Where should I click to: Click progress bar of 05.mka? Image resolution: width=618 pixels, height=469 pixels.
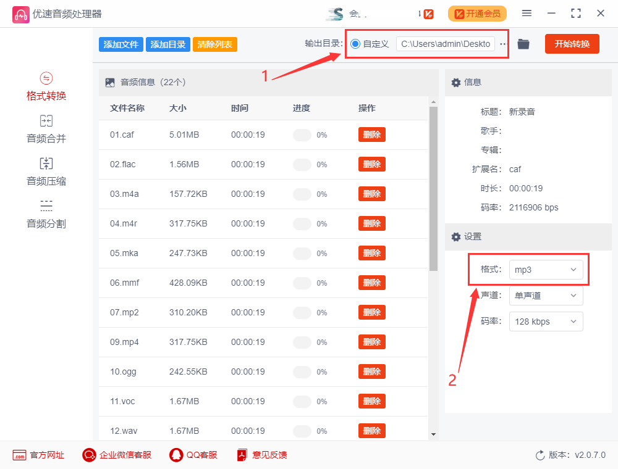point(302,254)
